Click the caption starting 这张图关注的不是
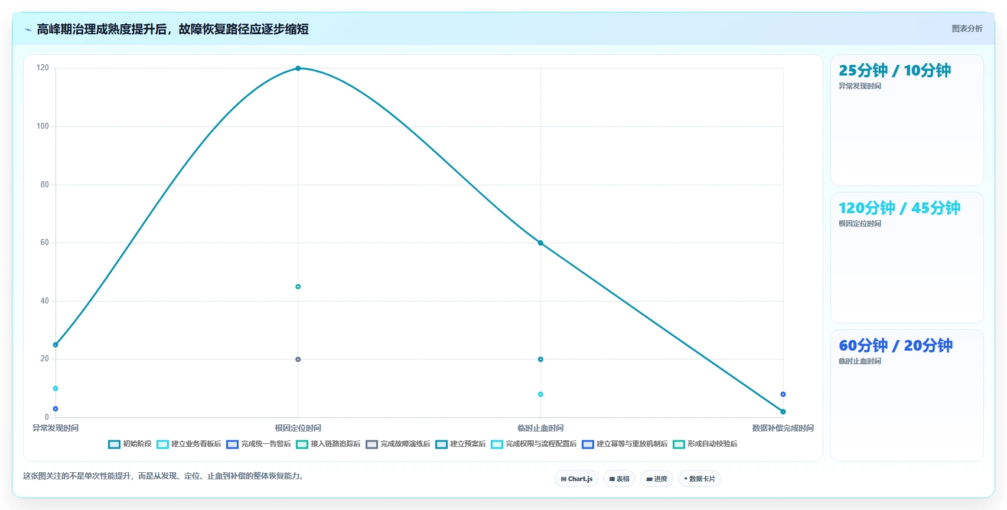 tap(165, 476)
